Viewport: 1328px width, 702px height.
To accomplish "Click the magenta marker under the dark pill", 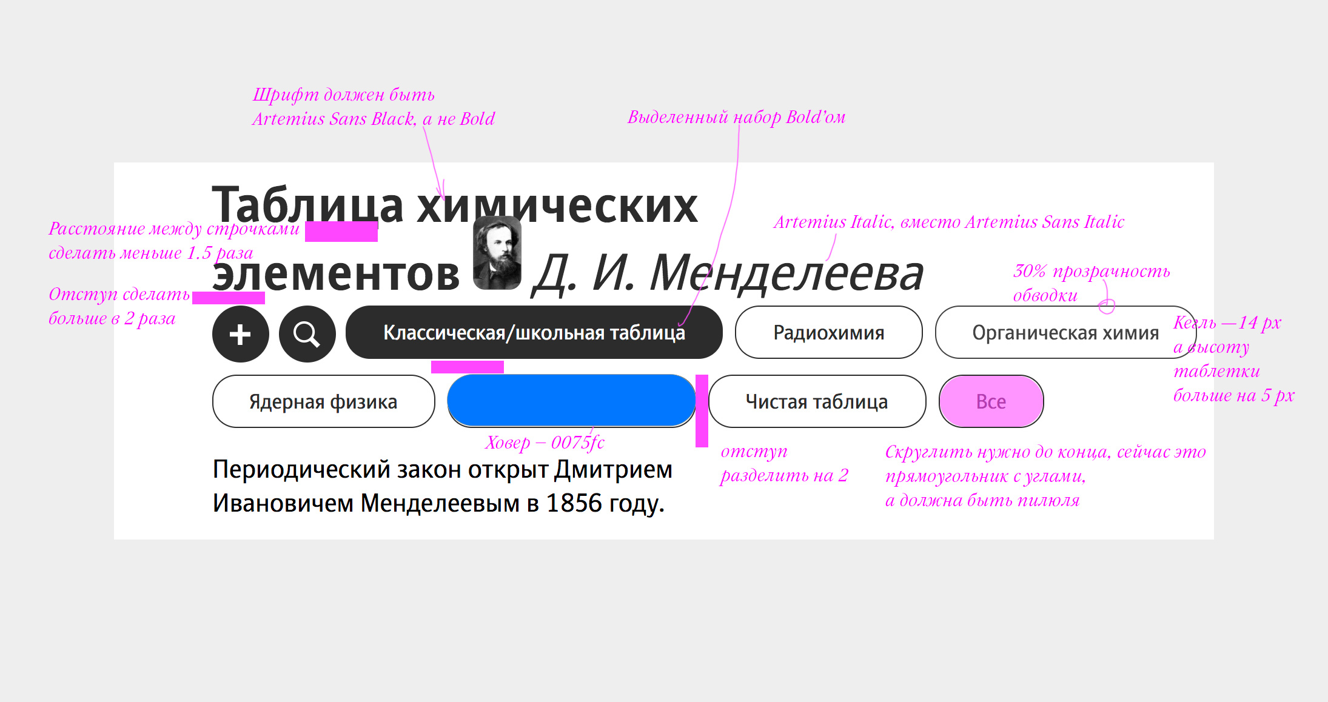I will 467,367.
